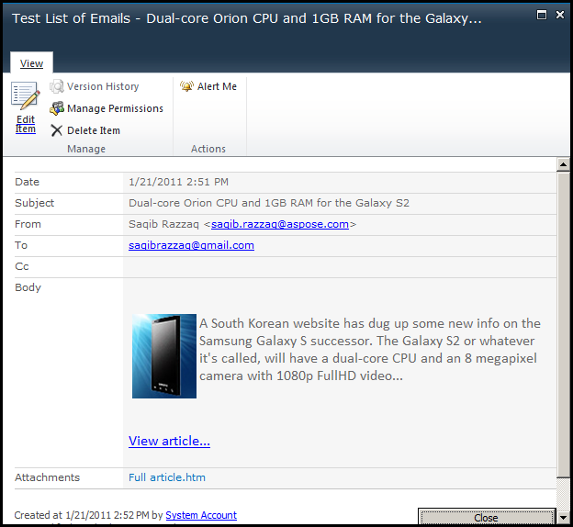This screenshot has height=527, width=573.
Task: Open the System Account link
Action: (x=201, y=515)
